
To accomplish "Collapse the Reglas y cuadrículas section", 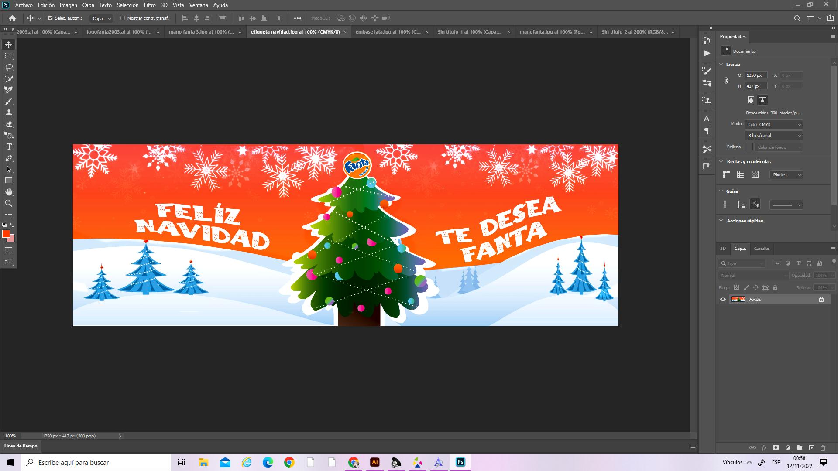I will [721, 161].
